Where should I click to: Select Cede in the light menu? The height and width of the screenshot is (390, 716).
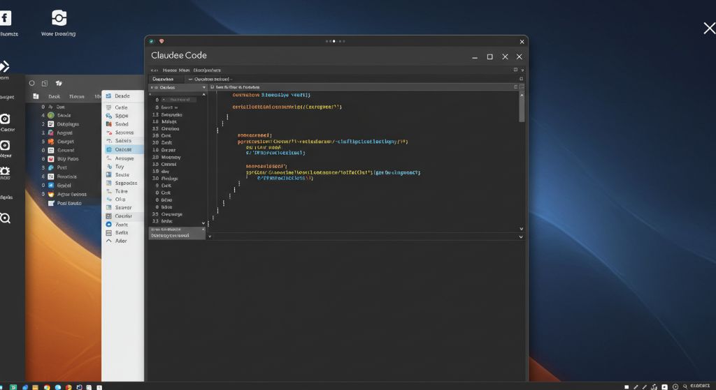[x=121, y=107]
